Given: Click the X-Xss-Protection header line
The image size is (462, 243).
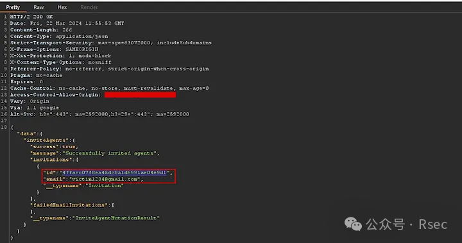Looking at the screenshot, I should 60,56.
